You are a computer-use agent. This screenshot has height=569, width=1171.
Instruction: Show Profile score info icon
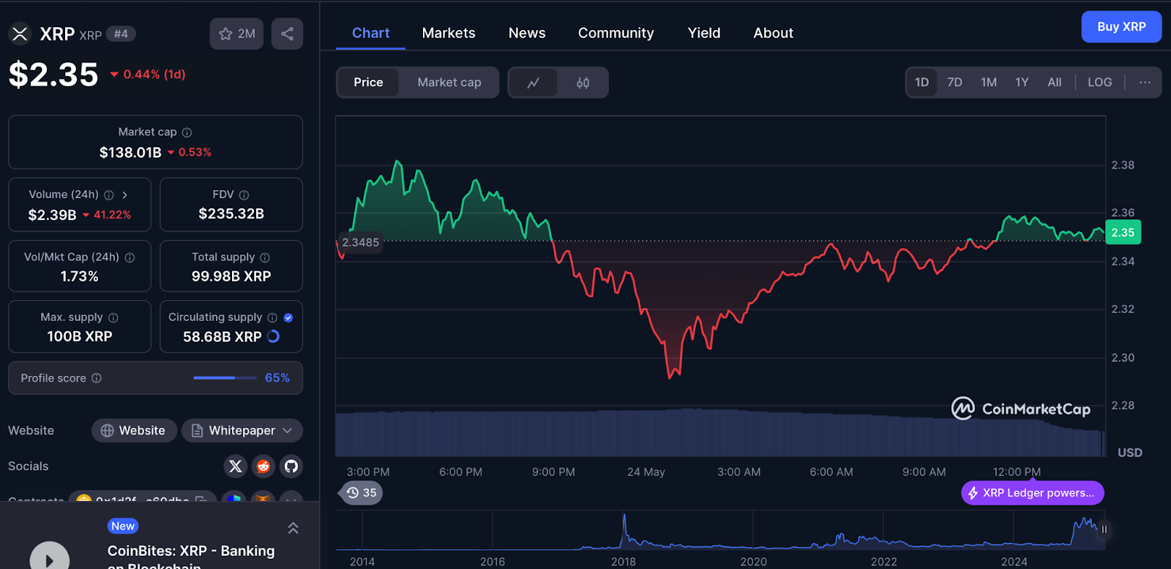click(97, 378)
